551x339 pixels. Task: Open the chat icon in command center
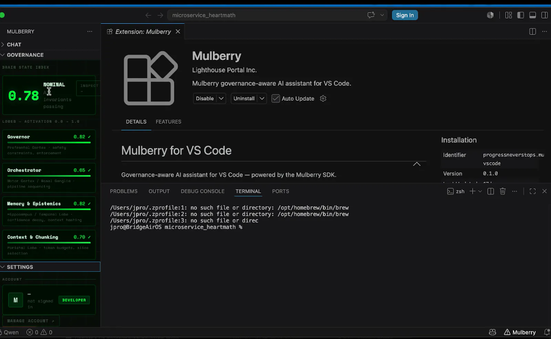point(371,15)
